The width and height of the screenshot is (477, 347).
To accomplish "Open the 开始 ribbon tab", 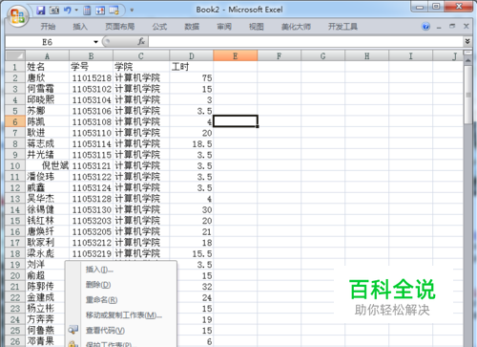I will click(48, 27).
